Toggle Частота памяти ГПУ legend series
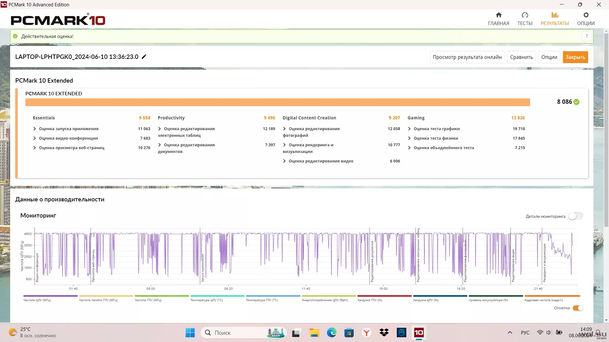Screen dimensions: 609x342 pyautogui.click(x=106, y=298)
